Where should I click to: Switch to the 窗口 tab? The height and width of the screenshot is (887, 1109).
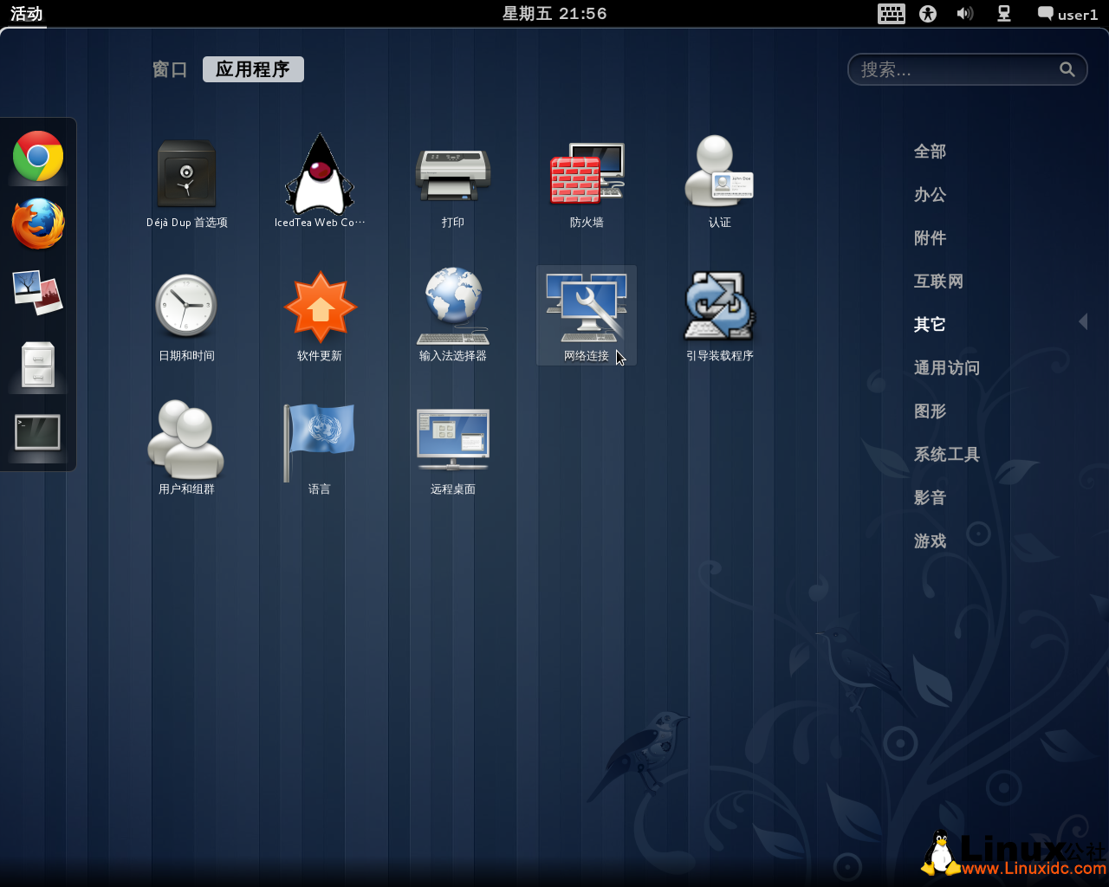pos(170,69)
